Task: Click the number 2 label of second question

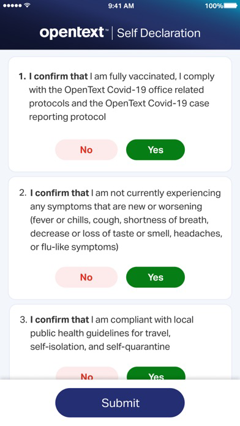Action: click(23, 193)
